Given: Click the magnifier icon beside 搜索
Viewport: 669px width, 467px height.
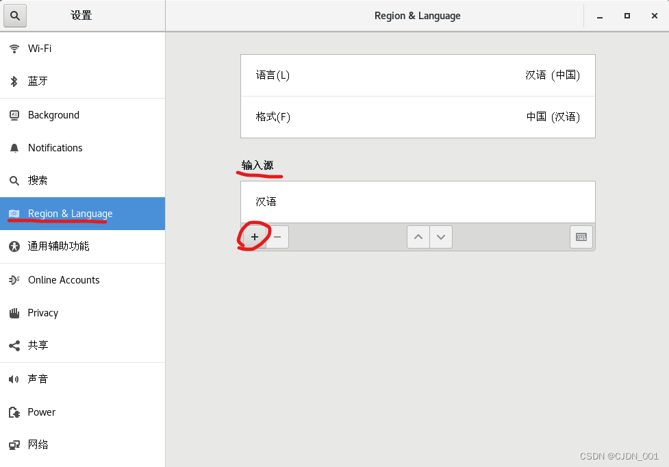Looking at the screenshot, I should click(x=14, y=181).
